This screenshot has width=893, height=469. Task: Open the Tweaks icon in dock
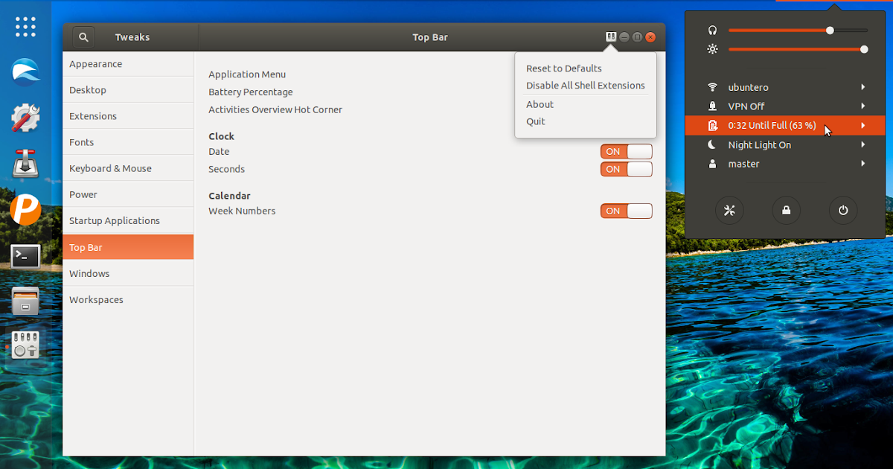[x=25, y=345]
